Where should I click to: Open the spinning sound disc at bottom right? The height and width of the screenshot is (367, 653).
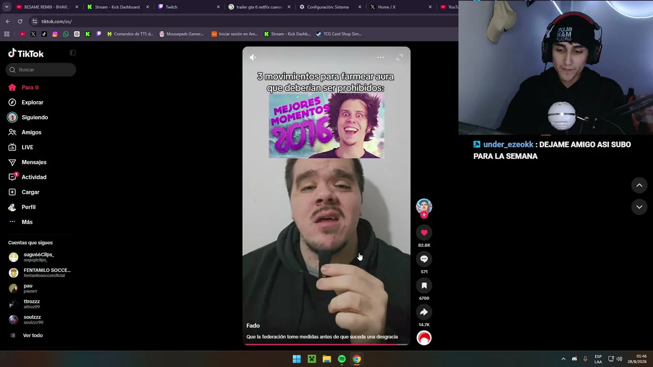pyautogui.click(x=424, y=338)
